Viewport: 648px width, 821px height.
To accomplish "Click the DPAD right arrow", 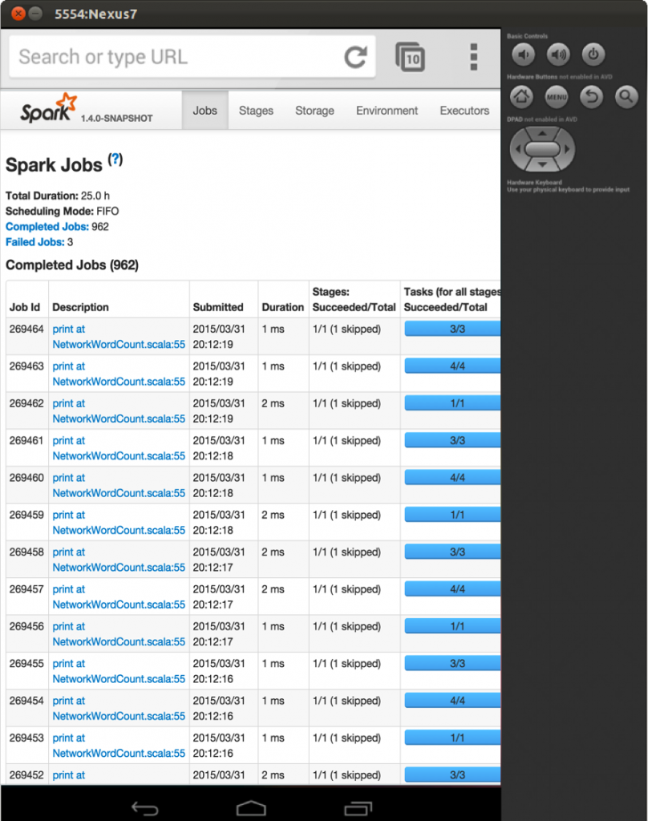I will click(x=567, y=149).
